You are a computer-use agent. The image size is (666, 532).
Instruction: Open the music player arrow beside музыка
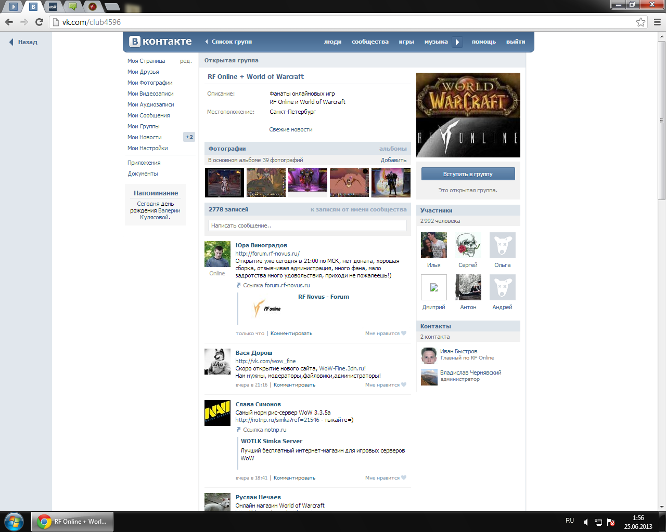tap(457, 42)
